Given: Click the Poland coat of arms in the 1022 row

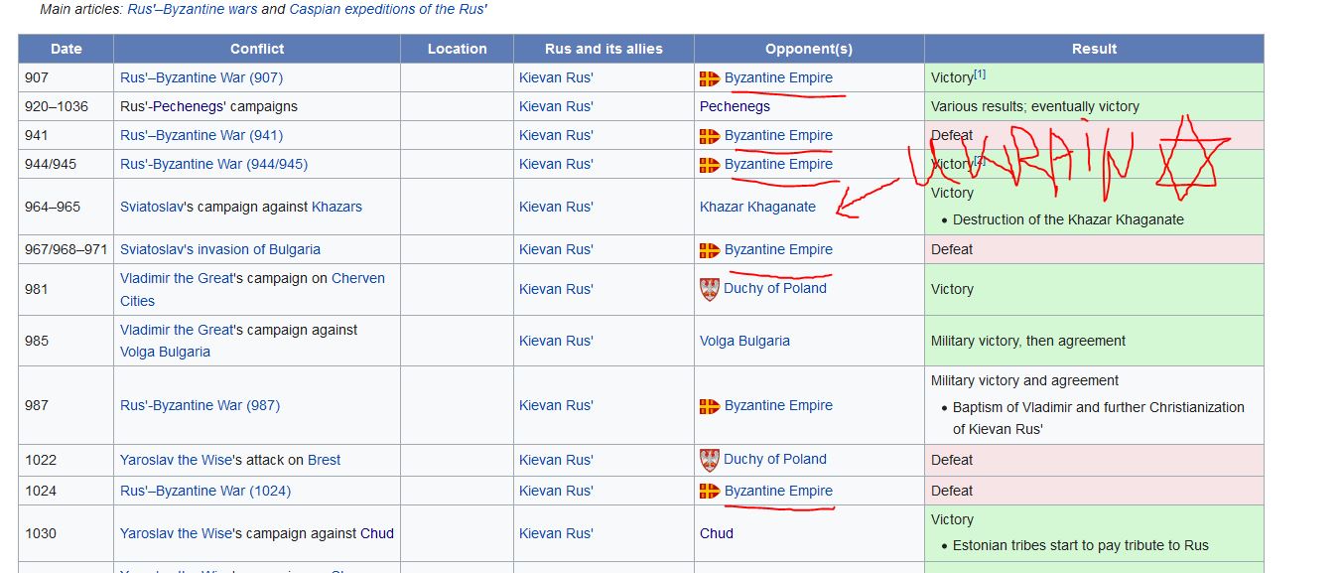Looking at the screenshot, I should [x=709, y=460].
